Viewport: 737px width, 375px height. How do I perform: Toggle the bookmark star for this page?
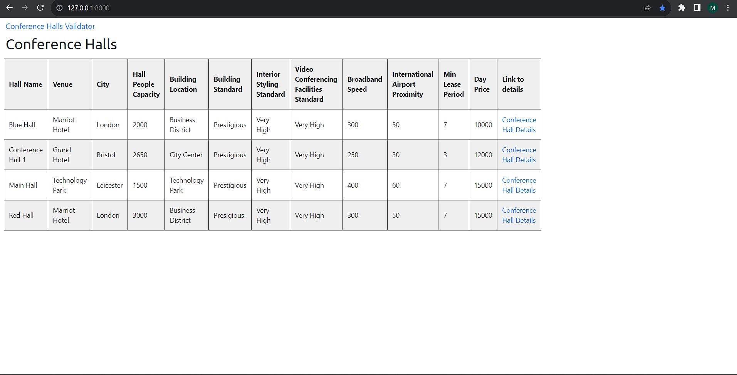click(662, 8)
